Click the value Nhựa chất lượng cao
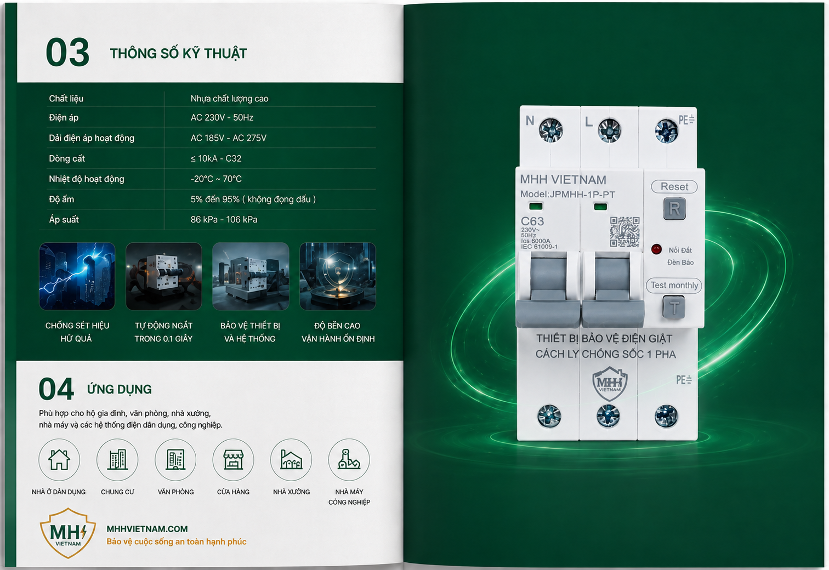This screenshot has height=570, width=829. [x=229, y=99]
